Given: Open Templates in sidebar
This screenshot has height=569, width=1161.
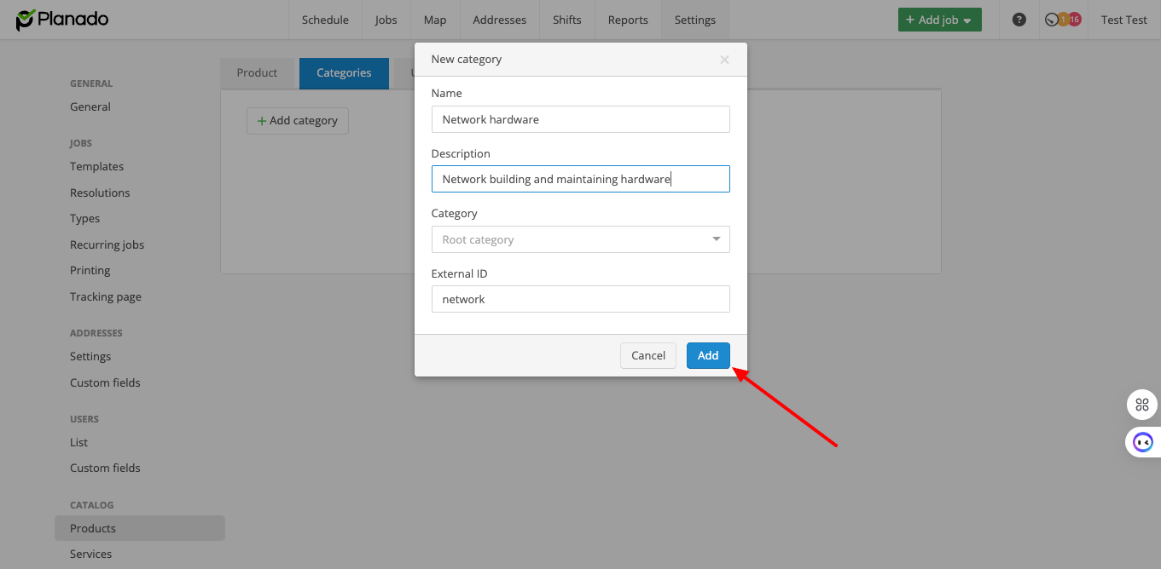Looking at the screenshot, I should click(x=96, y=167).
